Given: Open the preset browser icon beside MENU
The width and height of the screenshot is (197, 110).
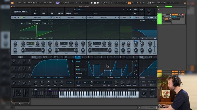Looking at the screenshot, I should 135,9.
